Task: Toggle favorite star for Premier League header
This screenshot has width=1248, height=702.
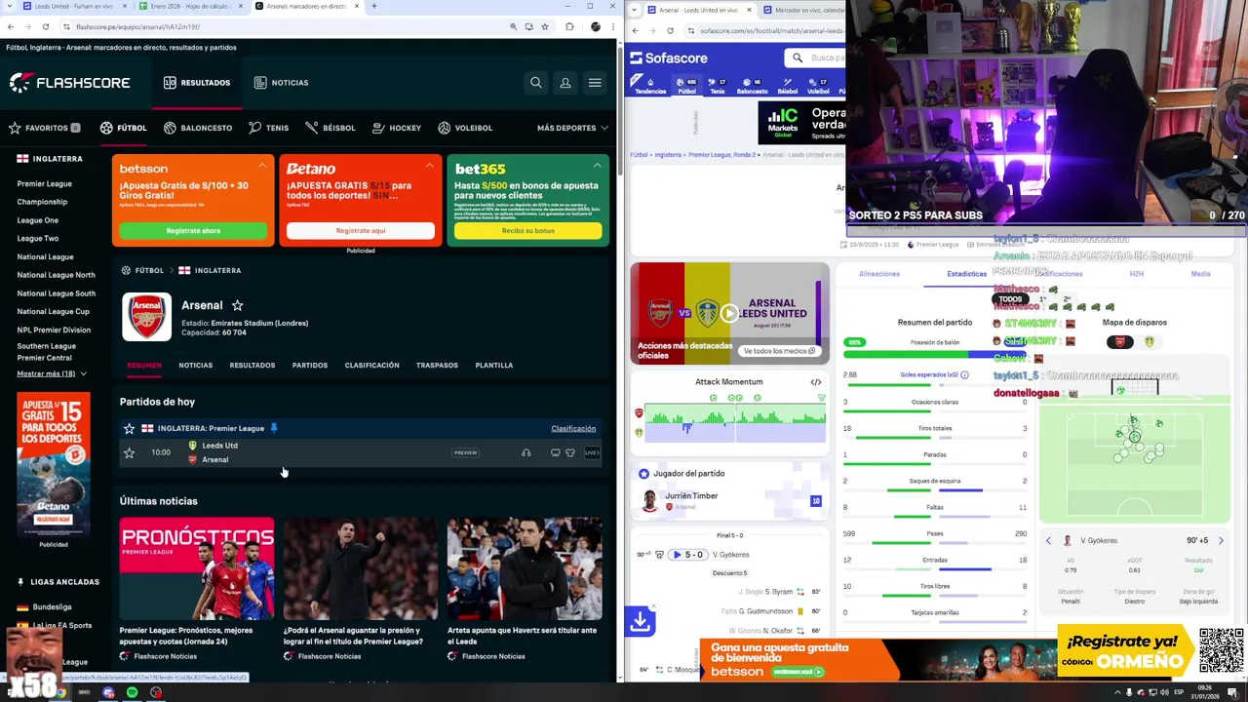Action: tap(129, 428)
